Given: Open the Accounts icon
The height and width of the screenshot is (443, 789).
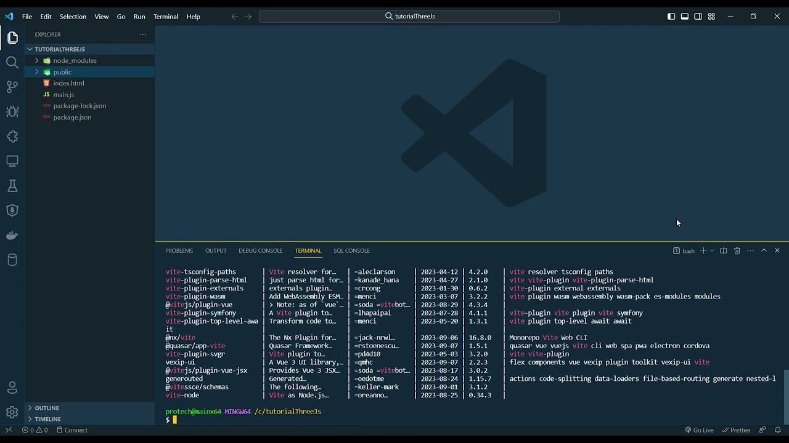Looking at the screenshot, I should pyautogui.click(x=12, y=388).
